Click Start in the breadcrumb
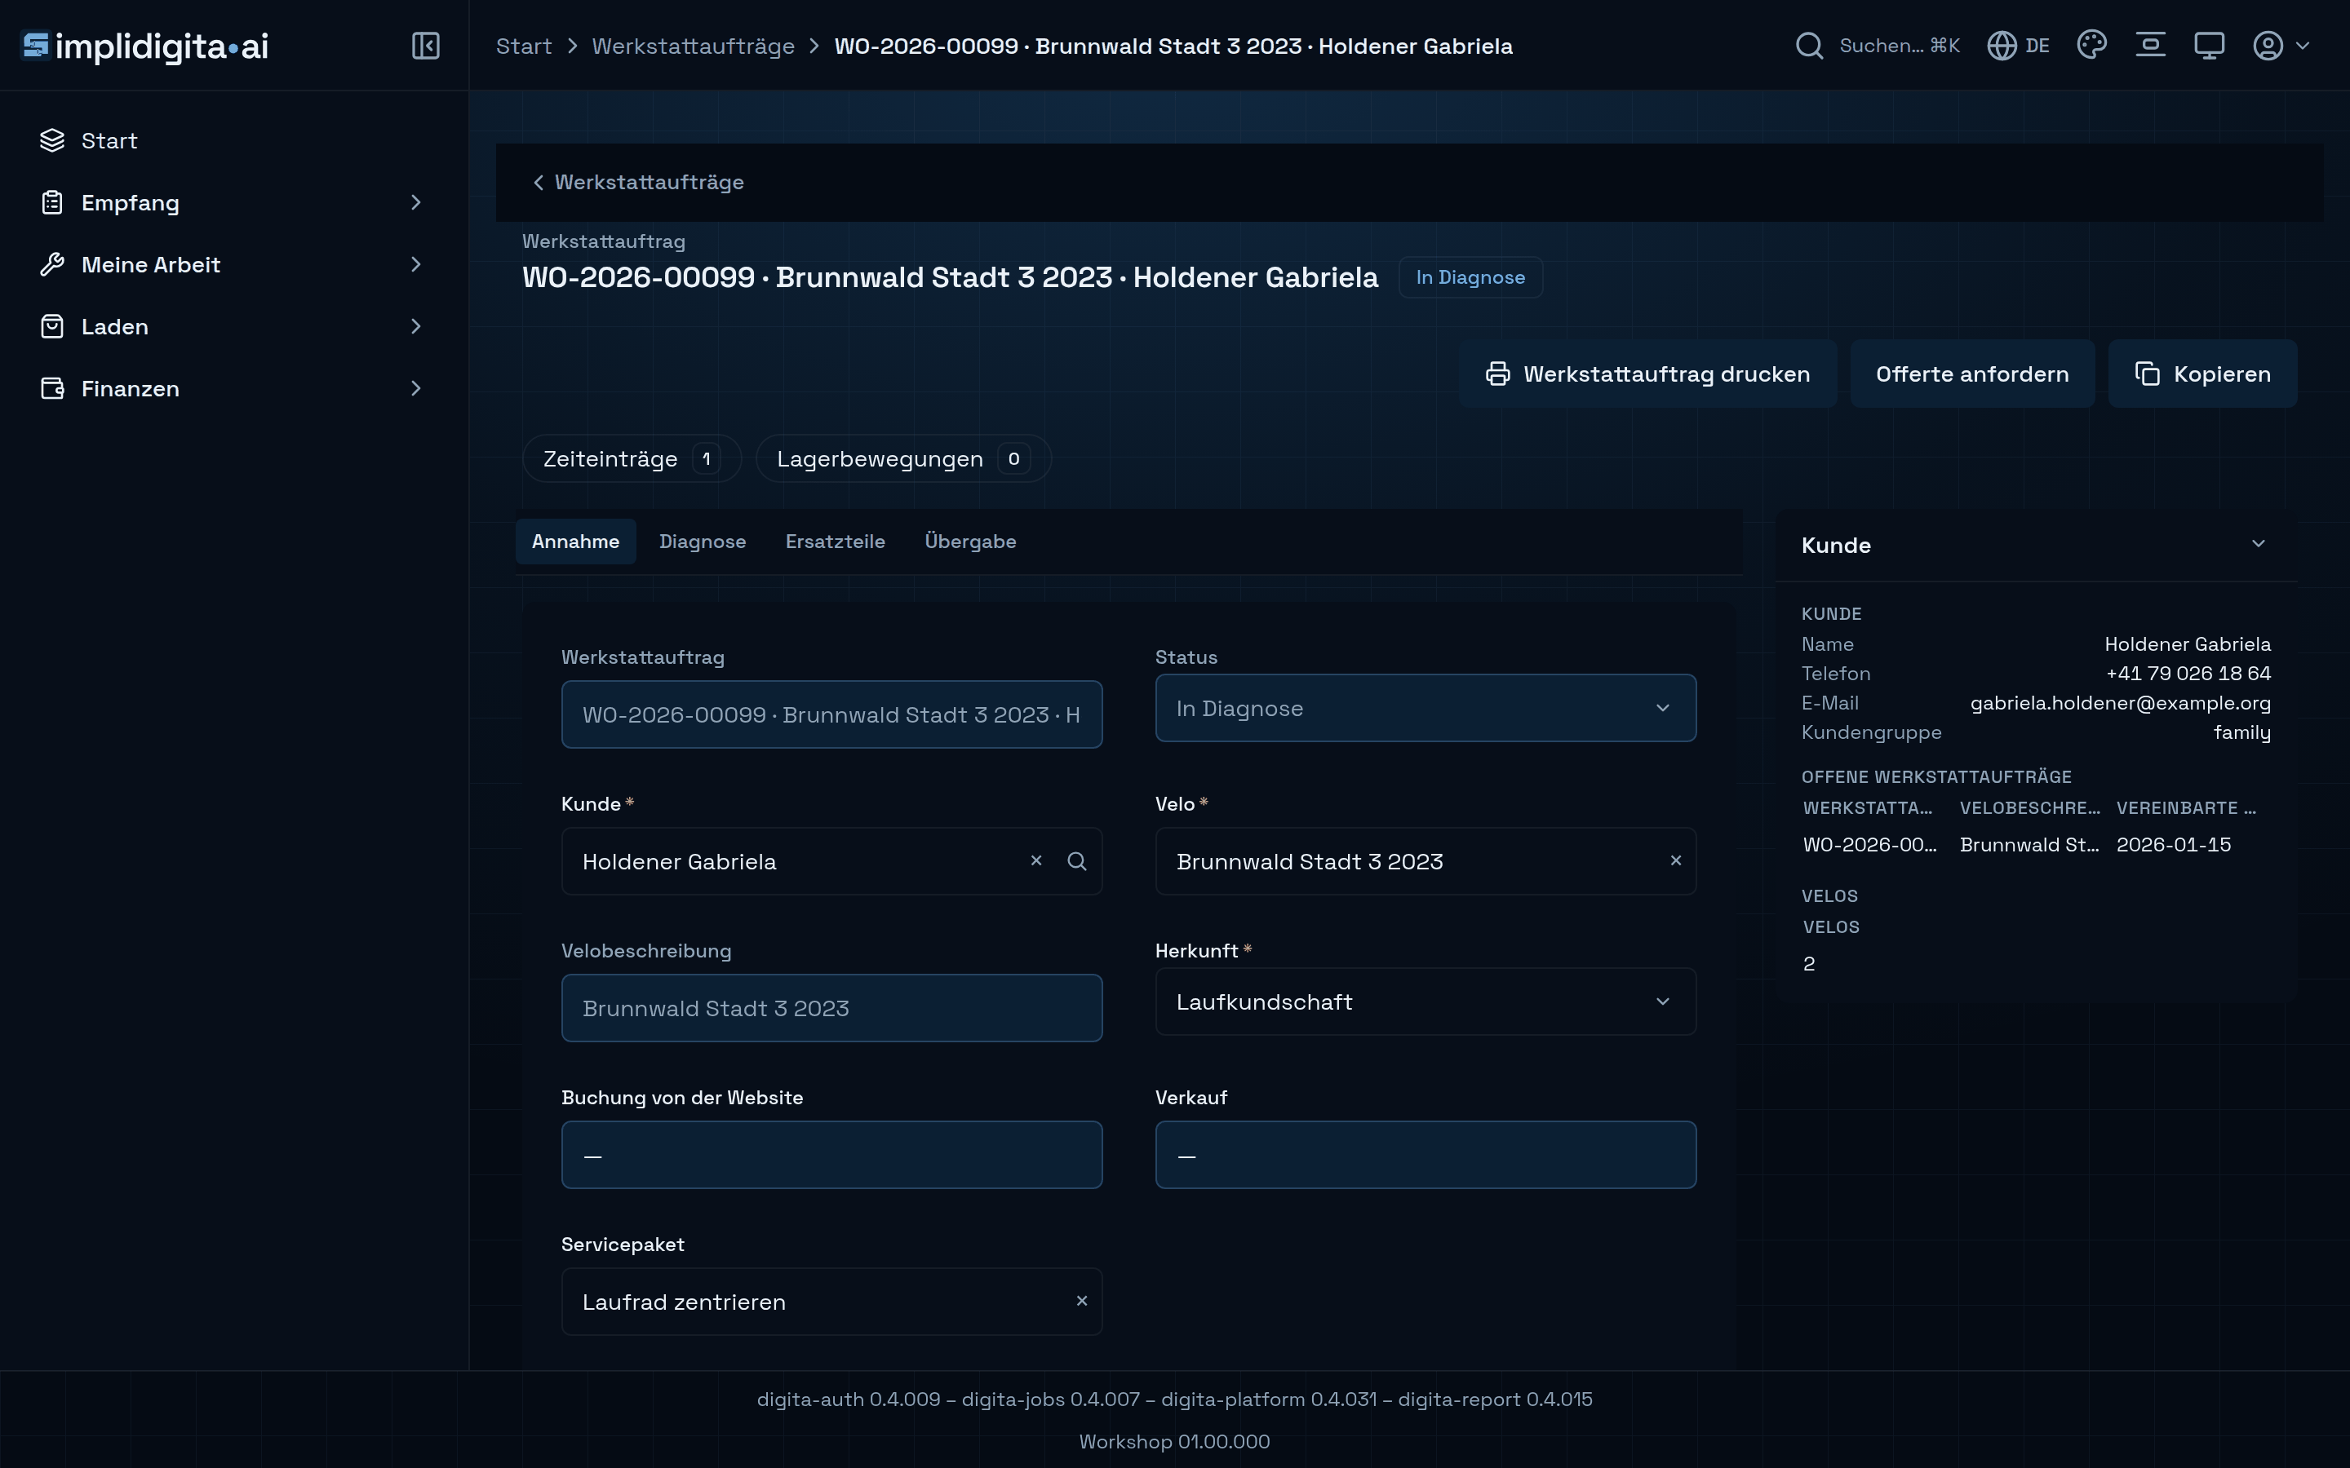This screenshot has width=2350, height=1468. (x=523, y=46)
